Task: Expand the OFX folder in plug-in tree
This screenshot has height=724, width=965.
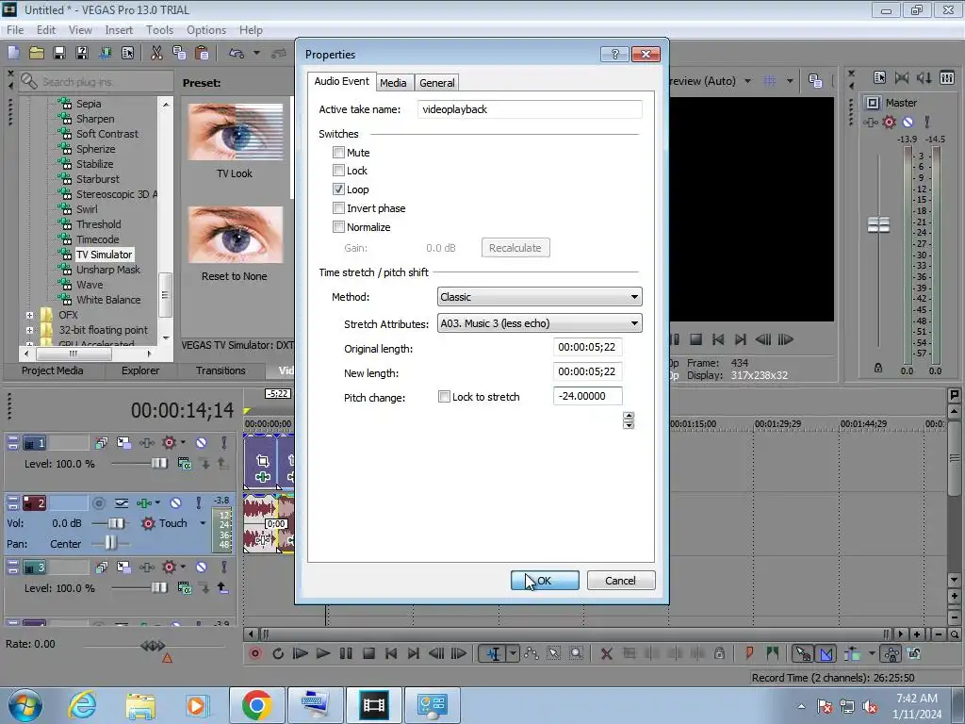Action: [29, 315]
